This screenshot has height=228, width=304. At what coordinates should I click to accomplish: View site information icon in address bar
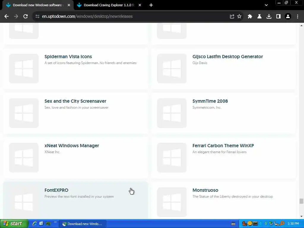point(37,17)
